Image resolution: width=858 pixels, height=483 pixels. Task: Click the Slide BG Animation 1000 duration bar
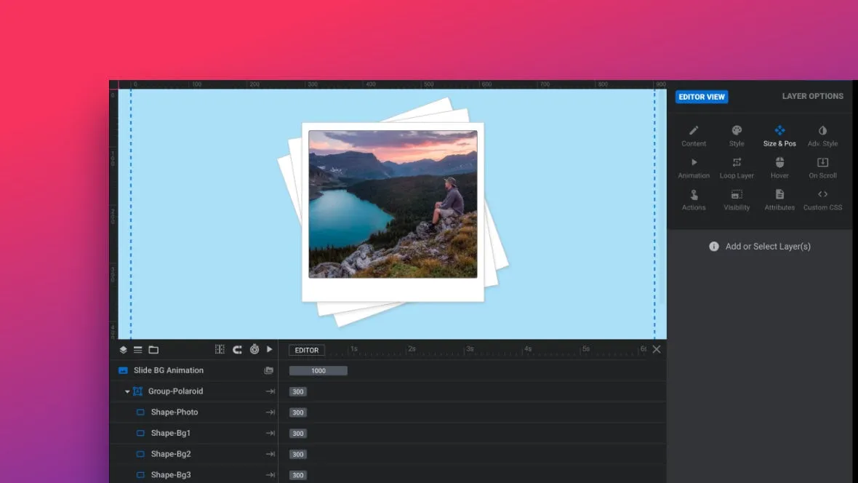click(318, 371)
